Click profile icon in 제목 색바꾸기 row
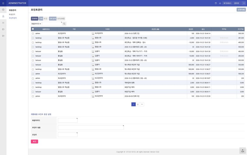 [93, 56]
